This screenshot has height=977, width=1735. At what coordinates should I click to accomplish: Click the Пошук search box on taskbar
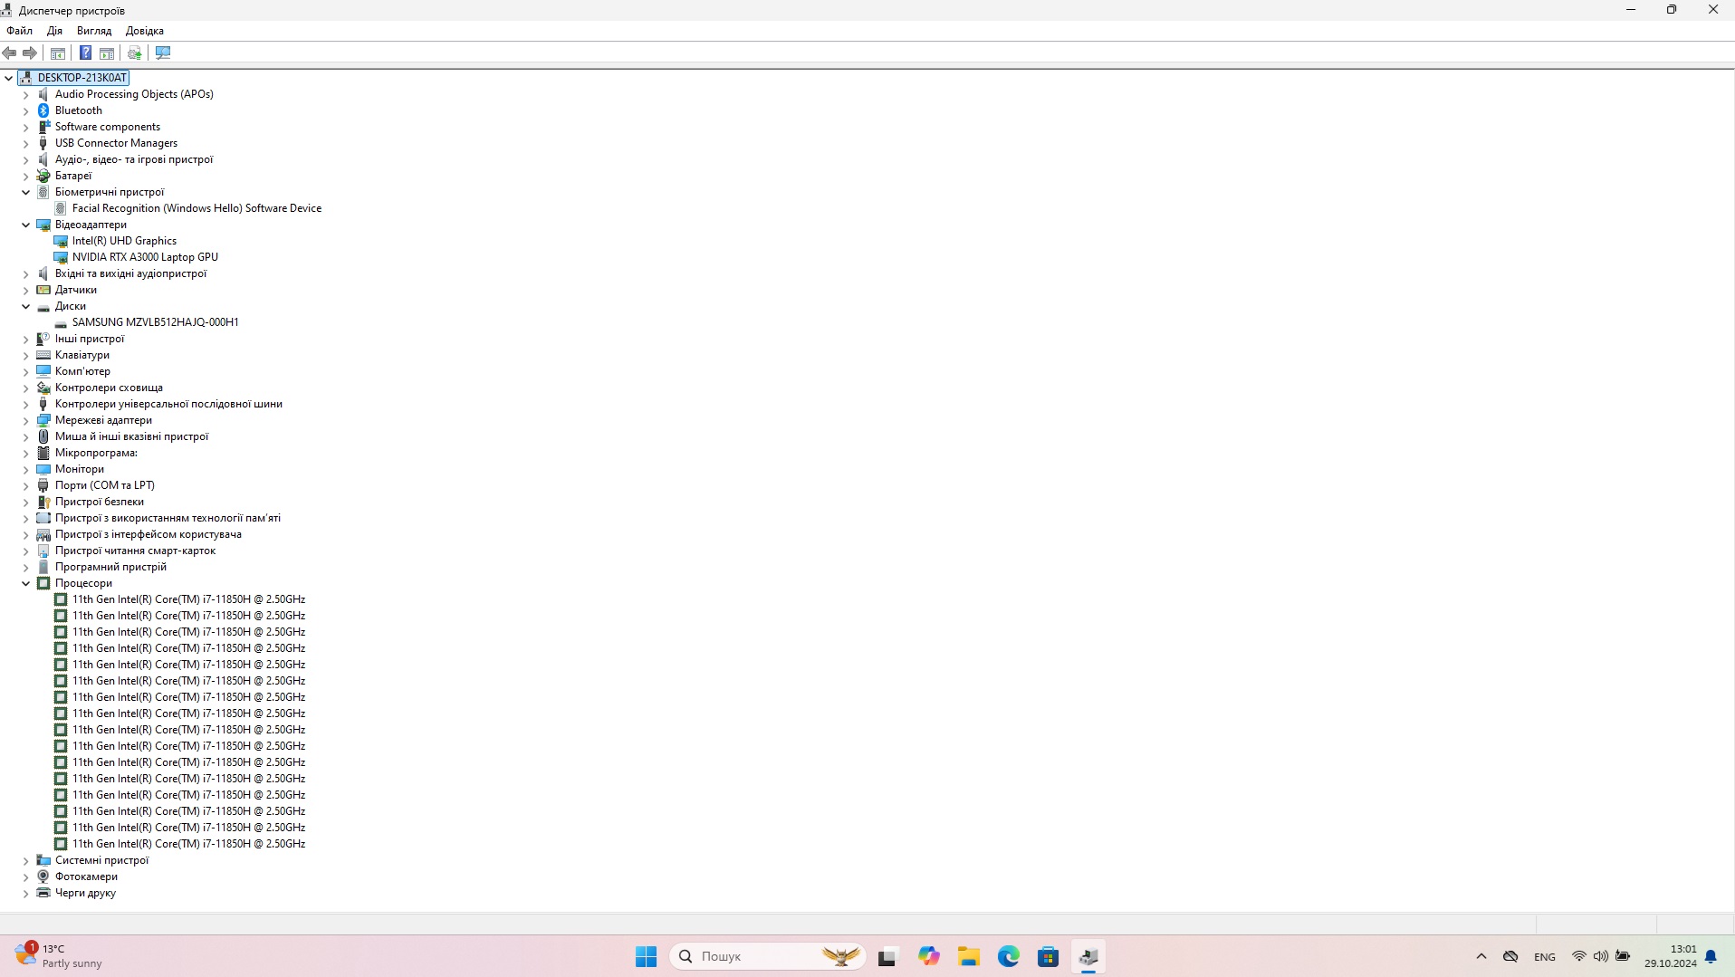(x=768, y=956)
